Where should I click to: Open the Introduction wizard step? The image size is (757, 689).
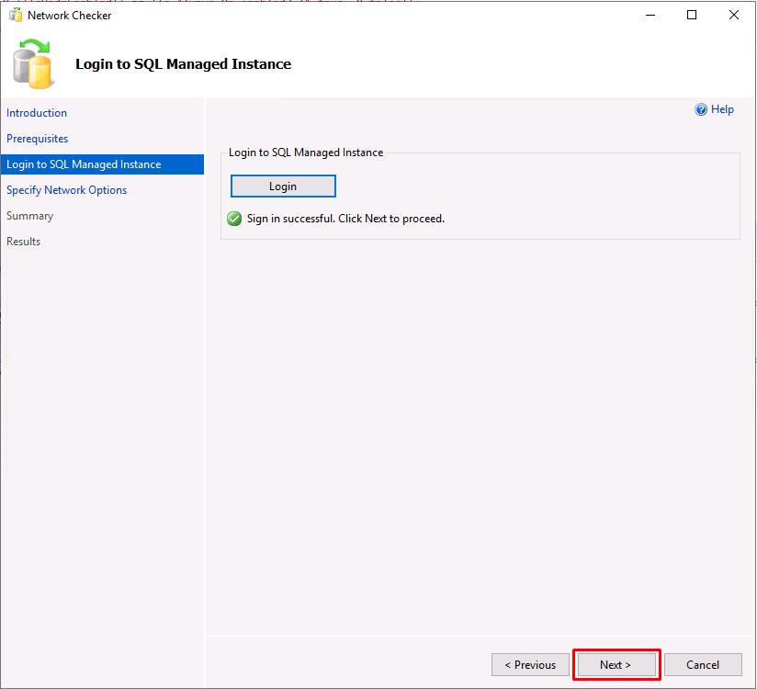37,113
